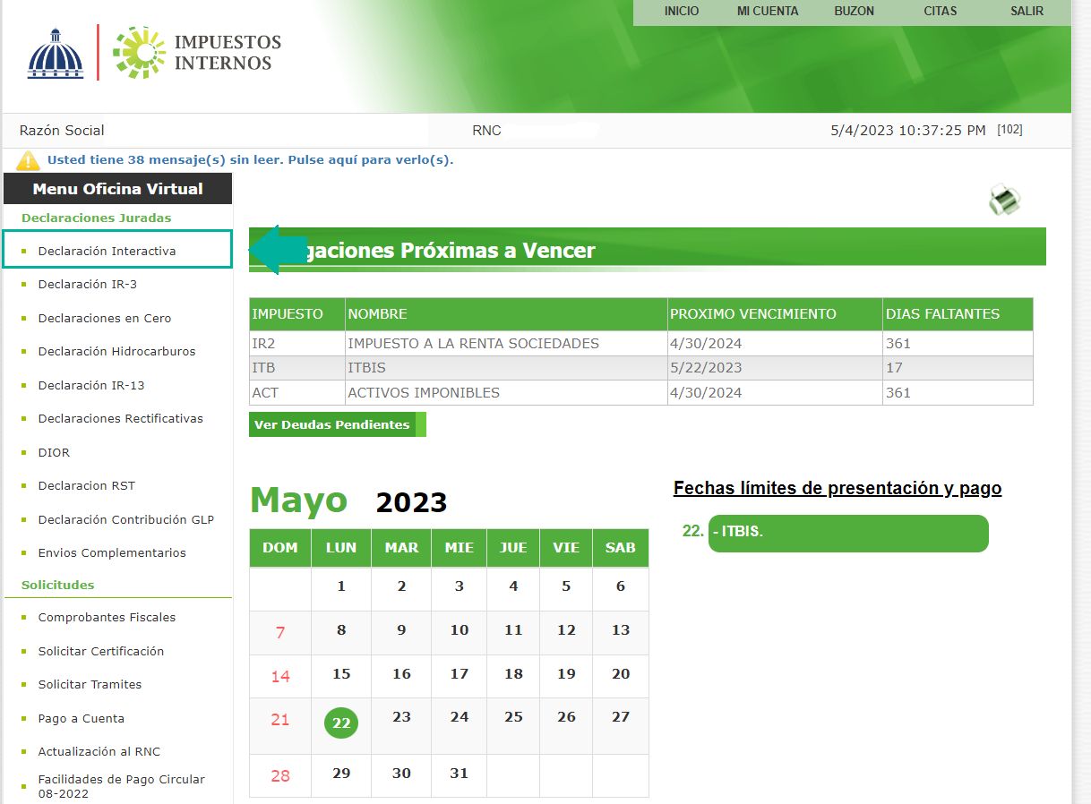Select CITAS in the navigation bar
Viewport: 1091px width, 804px height.
(941, 12)
